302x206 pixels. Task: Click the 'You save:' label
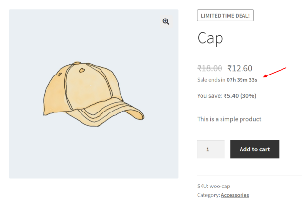[x=210, y=96]
